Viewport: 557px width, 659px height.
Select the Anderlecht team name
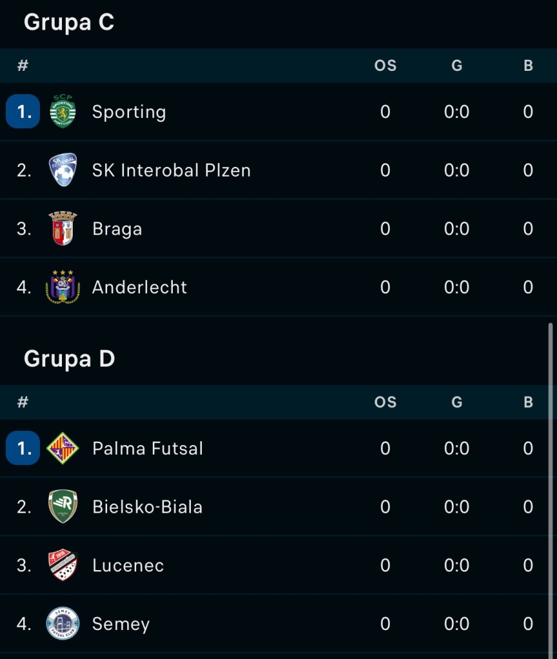[x=139, y=287]
